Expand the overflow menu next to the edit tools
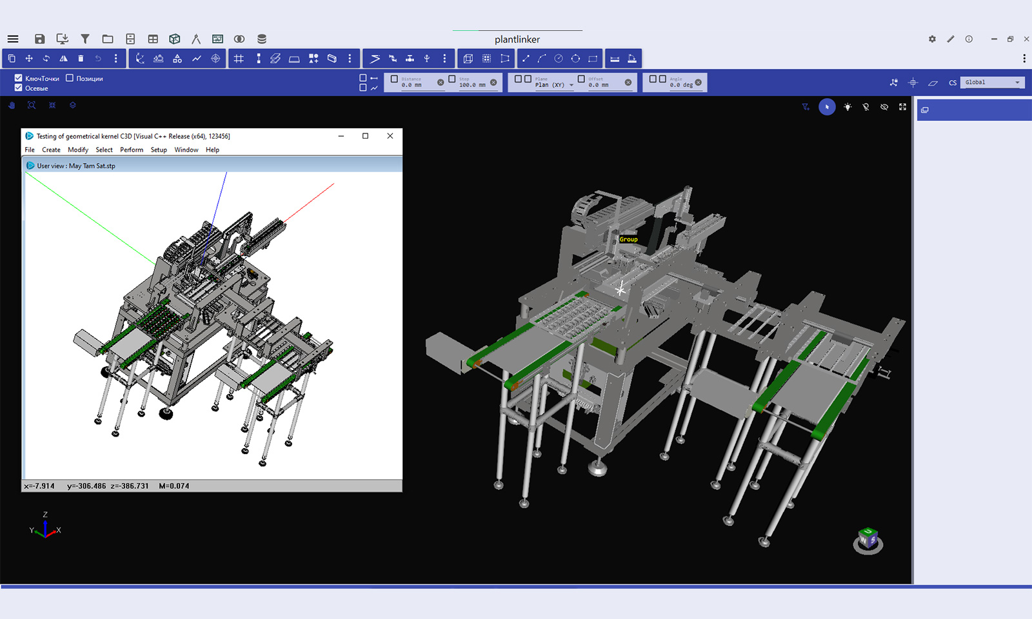The image size is (1032, 619). 115,58
